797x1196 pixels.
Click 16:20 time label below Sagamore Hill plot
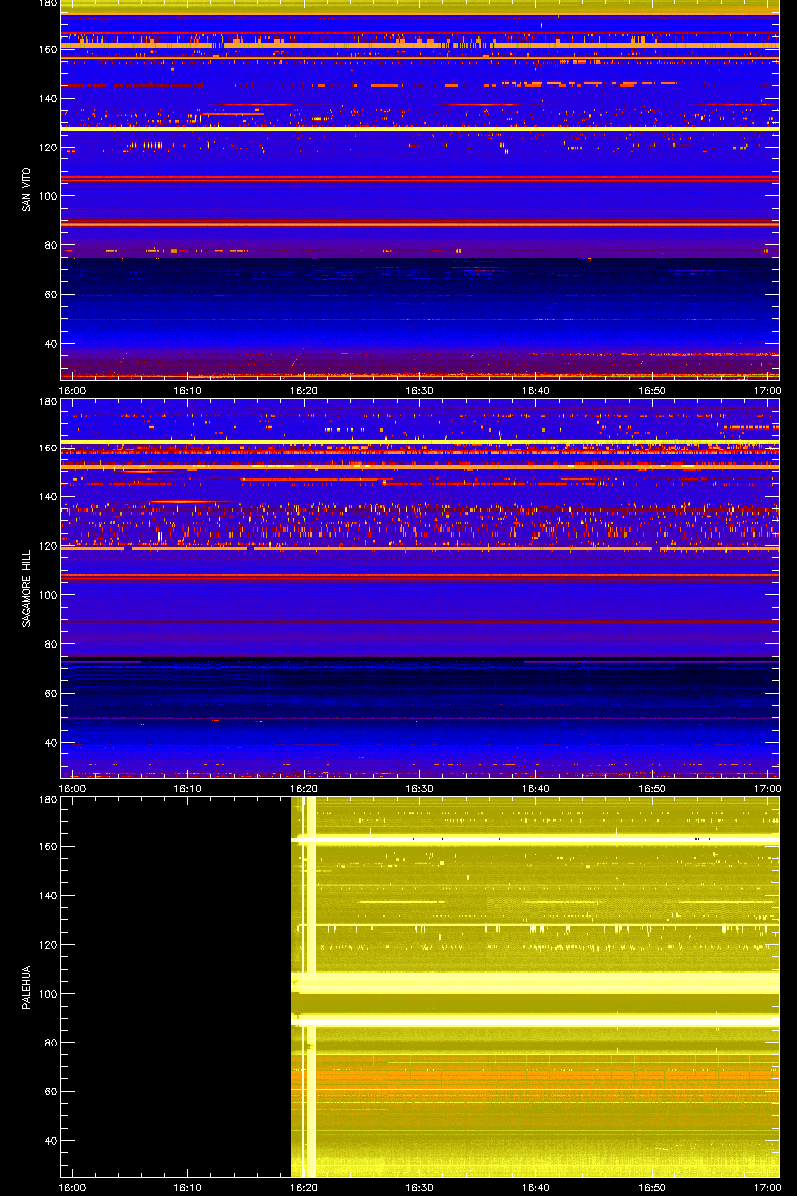point(304,788)
